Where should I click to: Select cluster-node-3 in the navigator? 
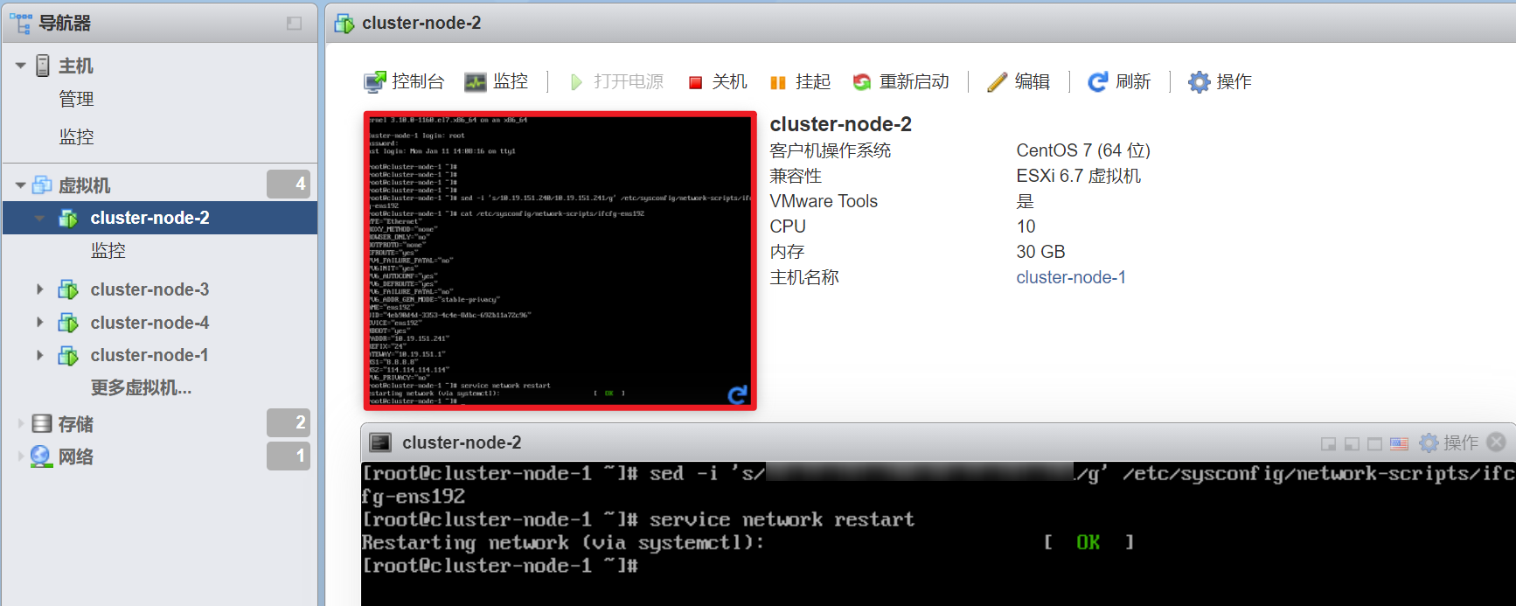point(150,289)
